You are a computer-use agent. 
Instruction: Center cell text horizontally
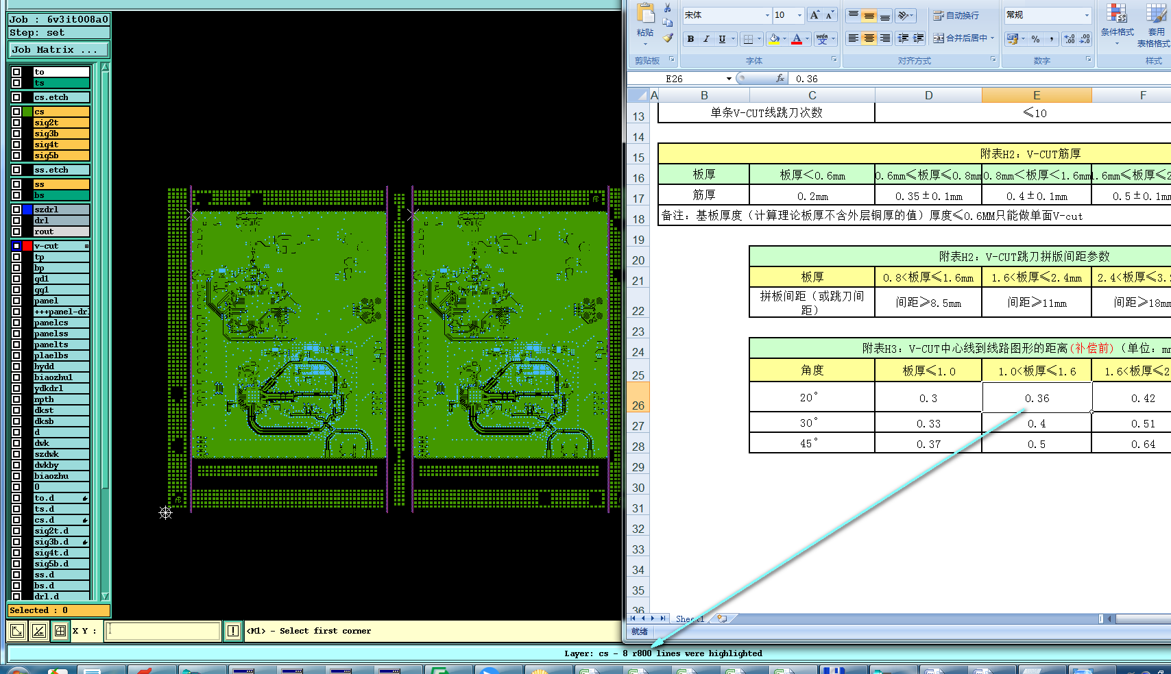[x=869, y=38]
